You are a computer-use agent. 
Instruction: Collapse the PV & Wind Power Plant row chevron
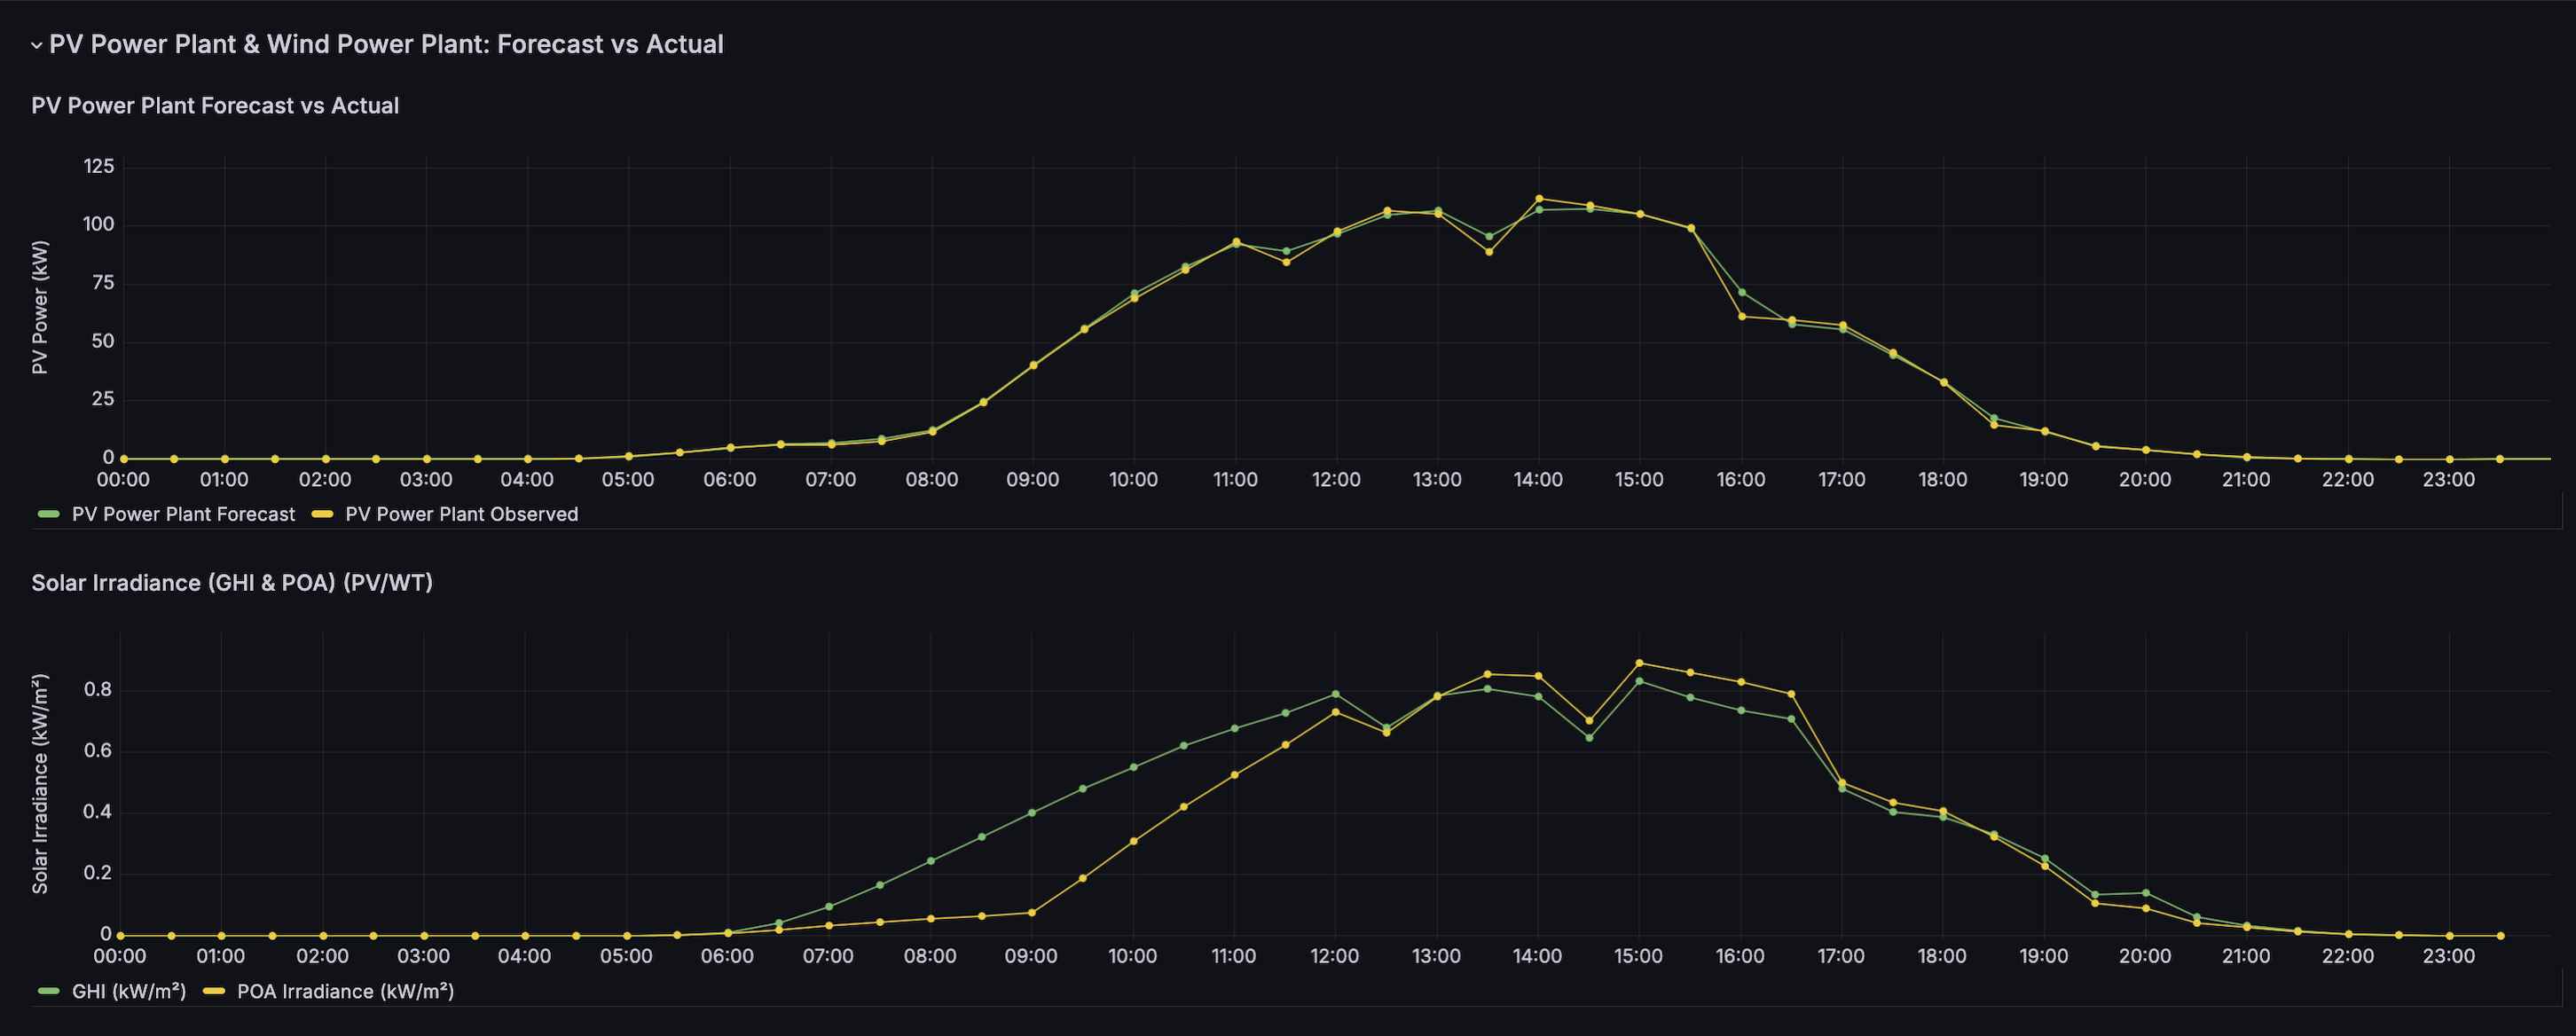click(37, 45)
